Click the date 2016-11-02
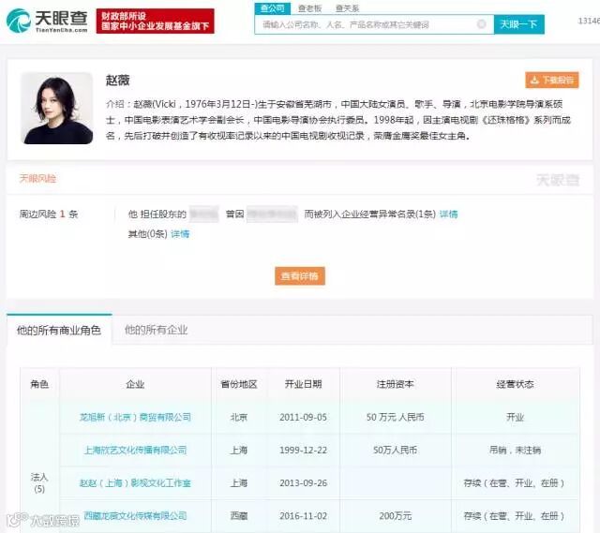 pyautogui.click(x=303, y=516)
